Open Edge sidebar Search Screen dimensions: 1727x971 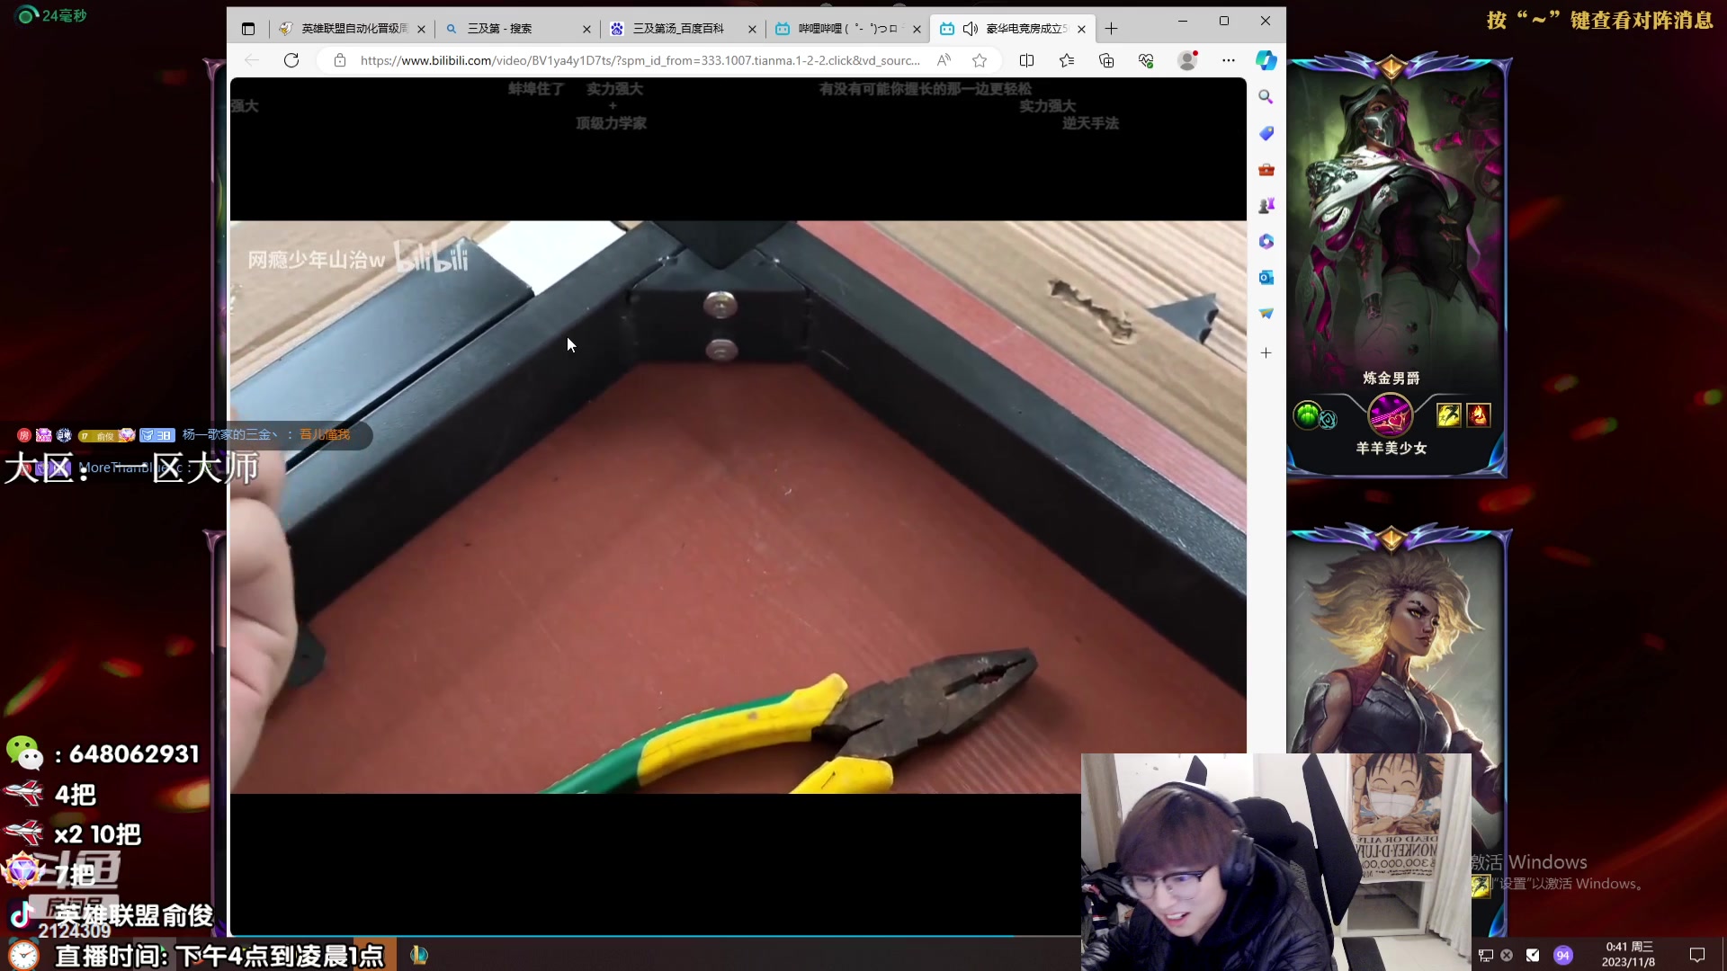coord(1266,96)
